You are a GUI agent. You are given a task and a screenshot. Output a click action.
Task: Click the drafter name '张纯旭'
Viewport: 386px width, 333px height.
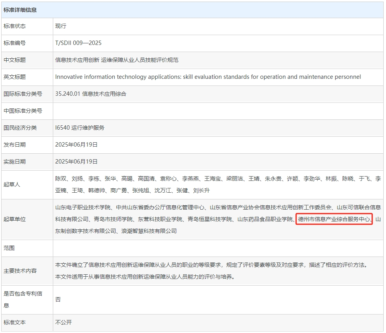(141, 190)
